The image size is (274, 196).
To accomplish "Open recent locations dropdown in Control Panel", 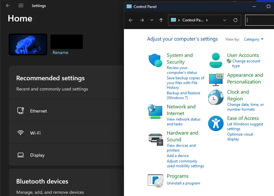I will pyautogui.click(x=152, y=20).
